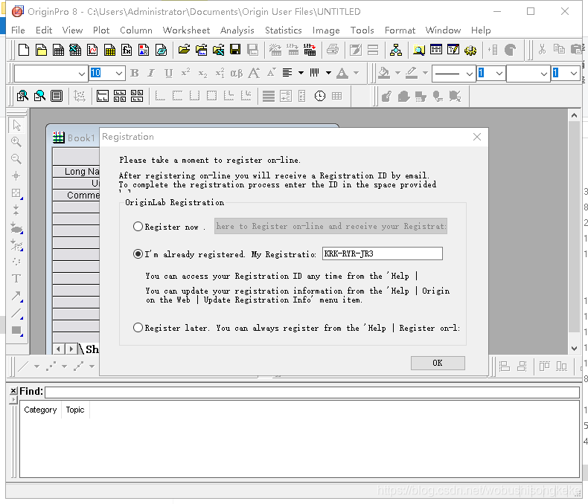The image size is (588, 504).
Task: Click the New Workbook toolbar icon
Action: click(58, 50)
